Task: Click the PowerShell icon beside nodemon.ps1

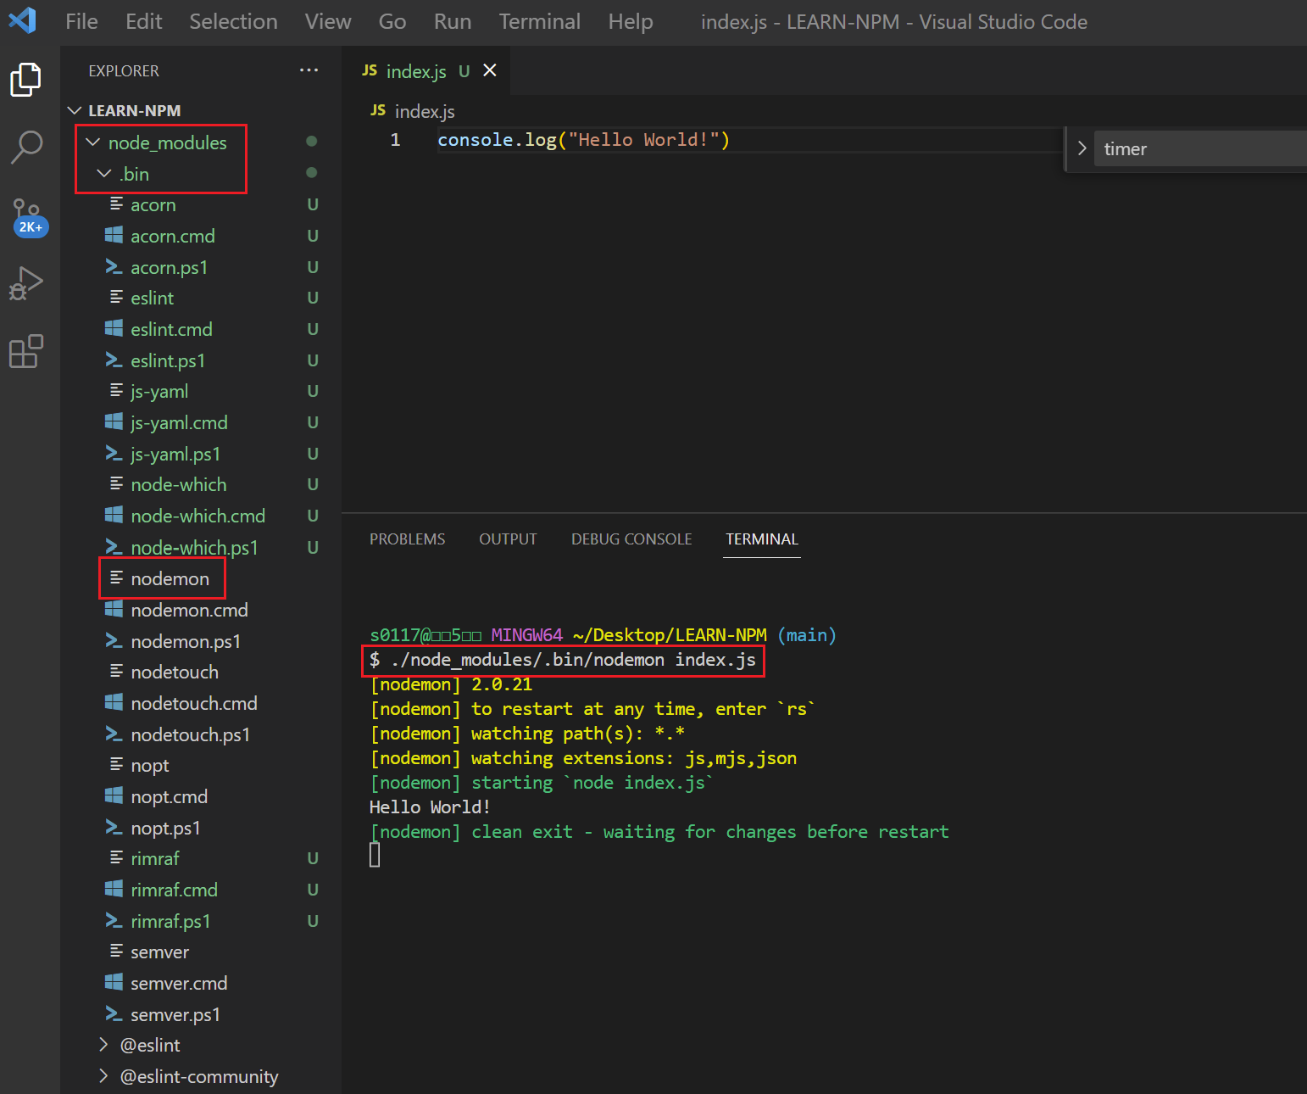Action: 114,640
